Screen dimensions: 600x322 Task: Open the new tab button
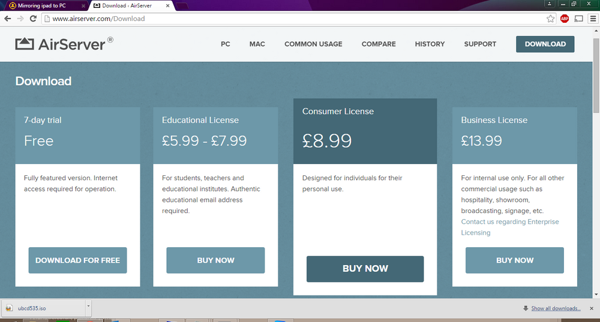(182, 6)
